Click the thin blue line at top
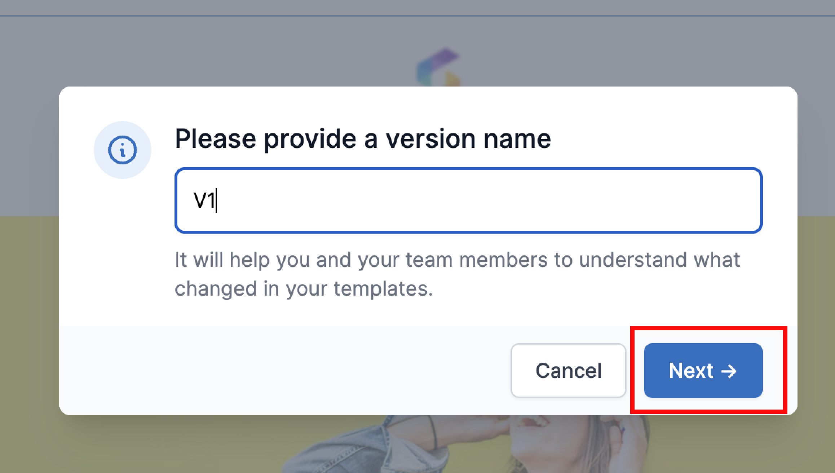 (x=417, y=16)
